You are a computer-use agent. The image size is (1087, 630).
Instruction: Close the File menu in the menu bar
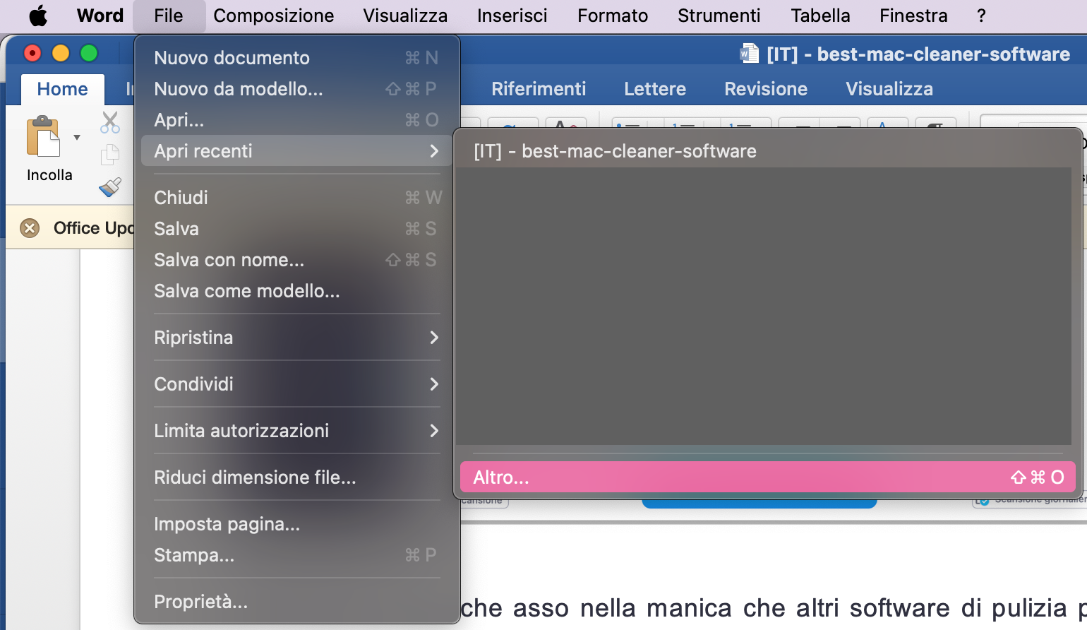pyautogui.click(x=169, y=16)
